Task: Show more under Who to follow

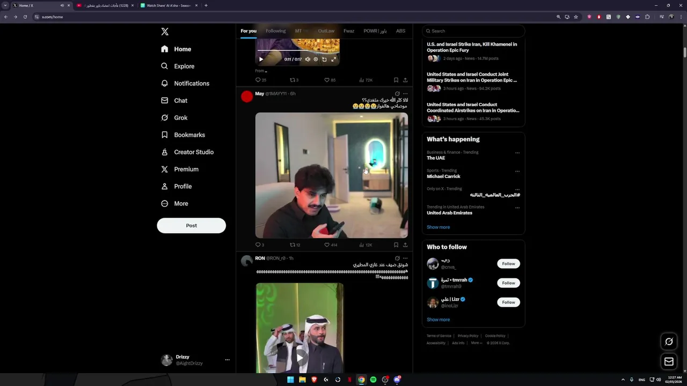Action: [438, 320]
